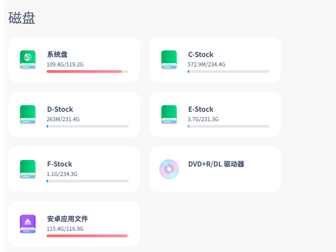
Task: Select the D-Stock drive name
Action: [x=60, y=109]
